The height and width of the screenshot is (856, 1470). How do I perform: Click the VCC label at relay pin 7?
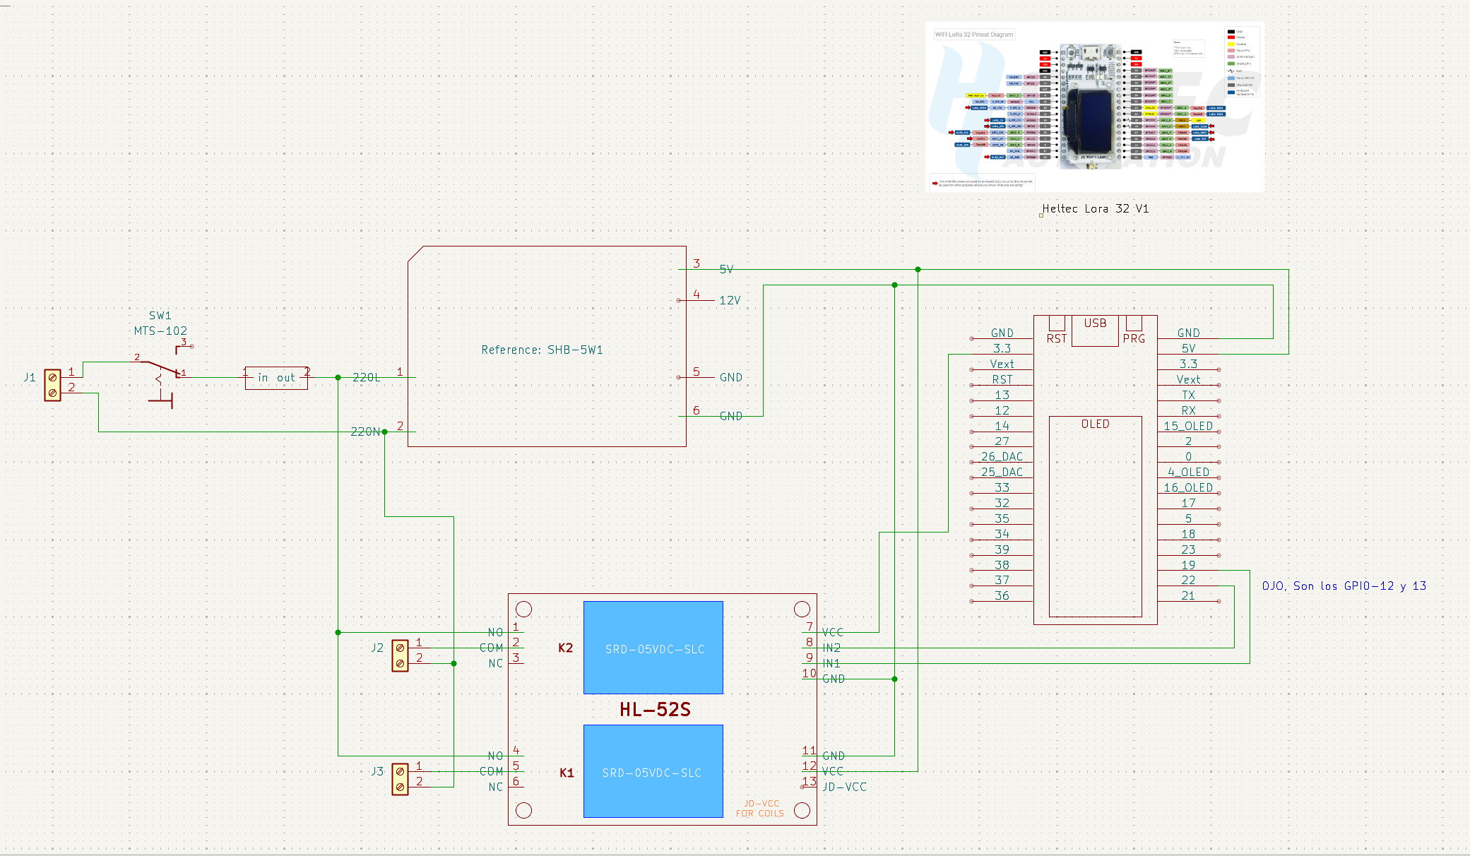tap(833, 632)
